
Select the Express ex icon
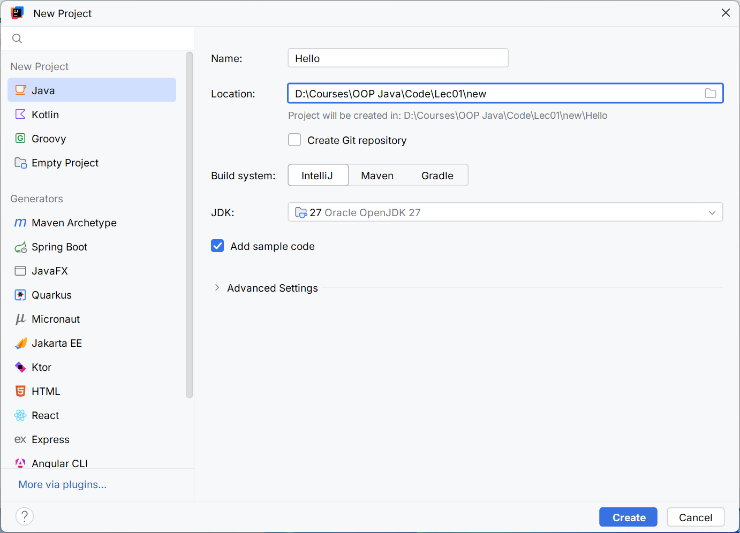20,439
